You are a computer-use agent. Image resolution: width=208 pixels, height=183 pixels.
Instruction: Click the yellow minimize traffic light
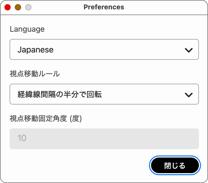click(18, 7)
